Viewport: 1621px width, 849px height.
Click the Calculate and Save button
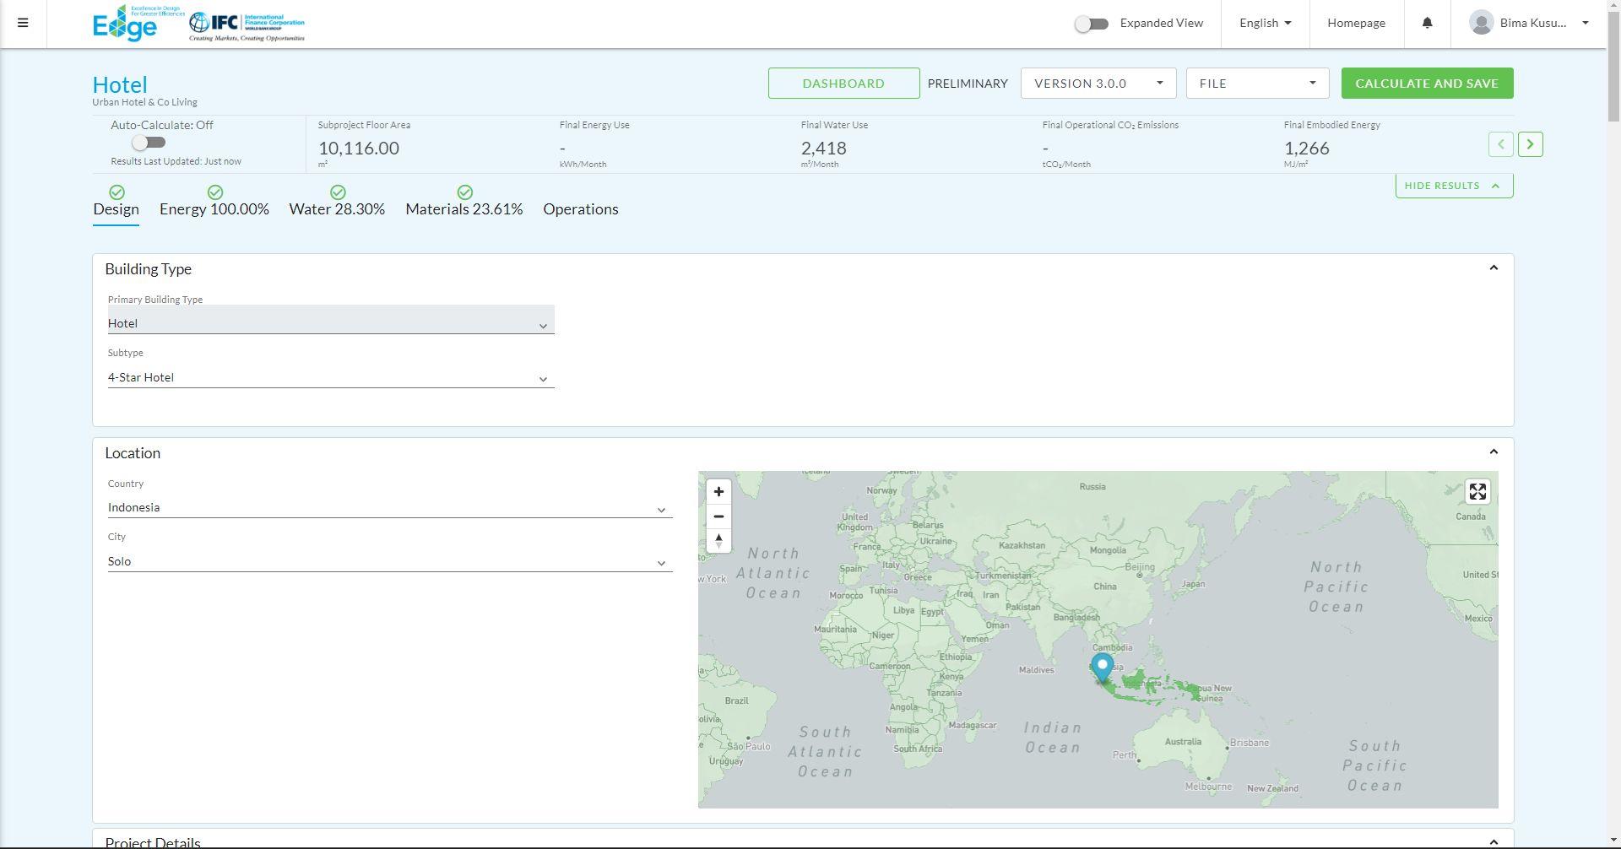click(x=1427, y=84)
